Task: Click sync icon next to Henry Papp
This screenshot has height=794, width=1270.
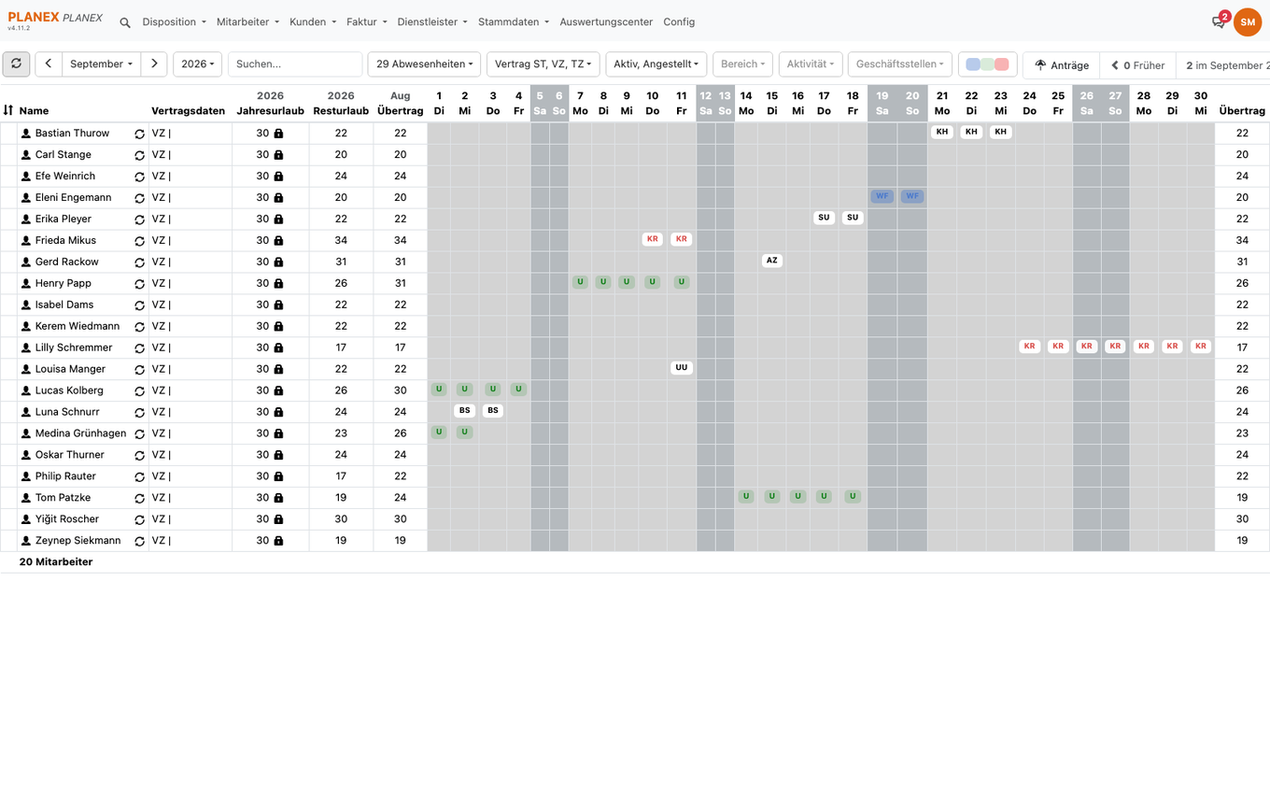Action: click(x=139, y=284)
